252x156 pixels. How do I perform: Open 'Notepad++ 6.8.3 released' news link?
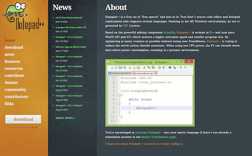point(69,86)
